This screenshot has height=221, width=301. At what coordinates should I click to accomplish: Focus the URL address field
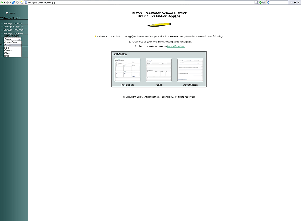click(141, 2)
